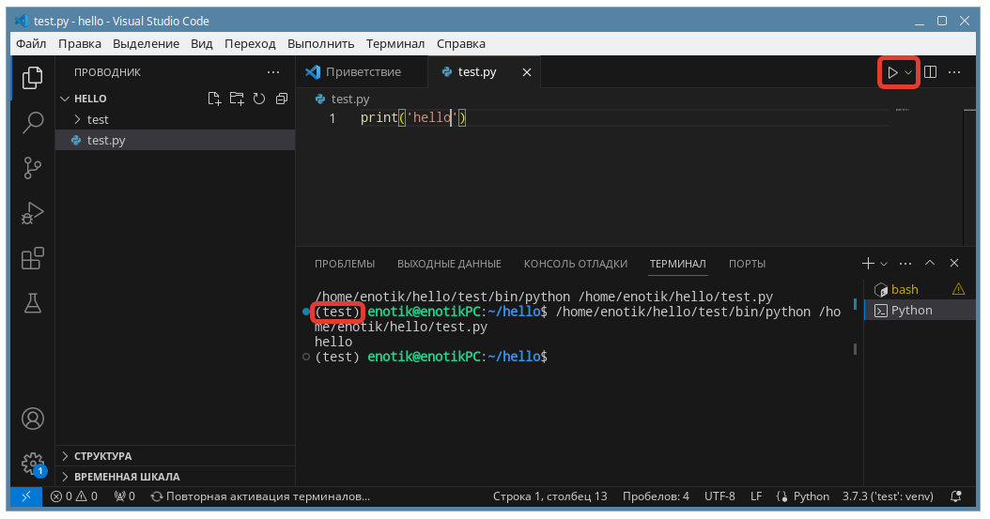
Task: Select interpreter 3.7.3 ('test': venv)
Action: [888, 496]
